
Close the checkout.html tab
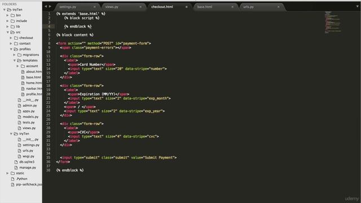point(187,7)
